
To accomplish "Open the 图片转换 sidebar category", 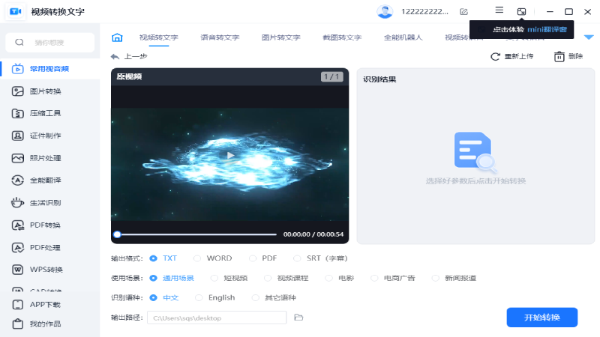I will [x=49, y=91].
